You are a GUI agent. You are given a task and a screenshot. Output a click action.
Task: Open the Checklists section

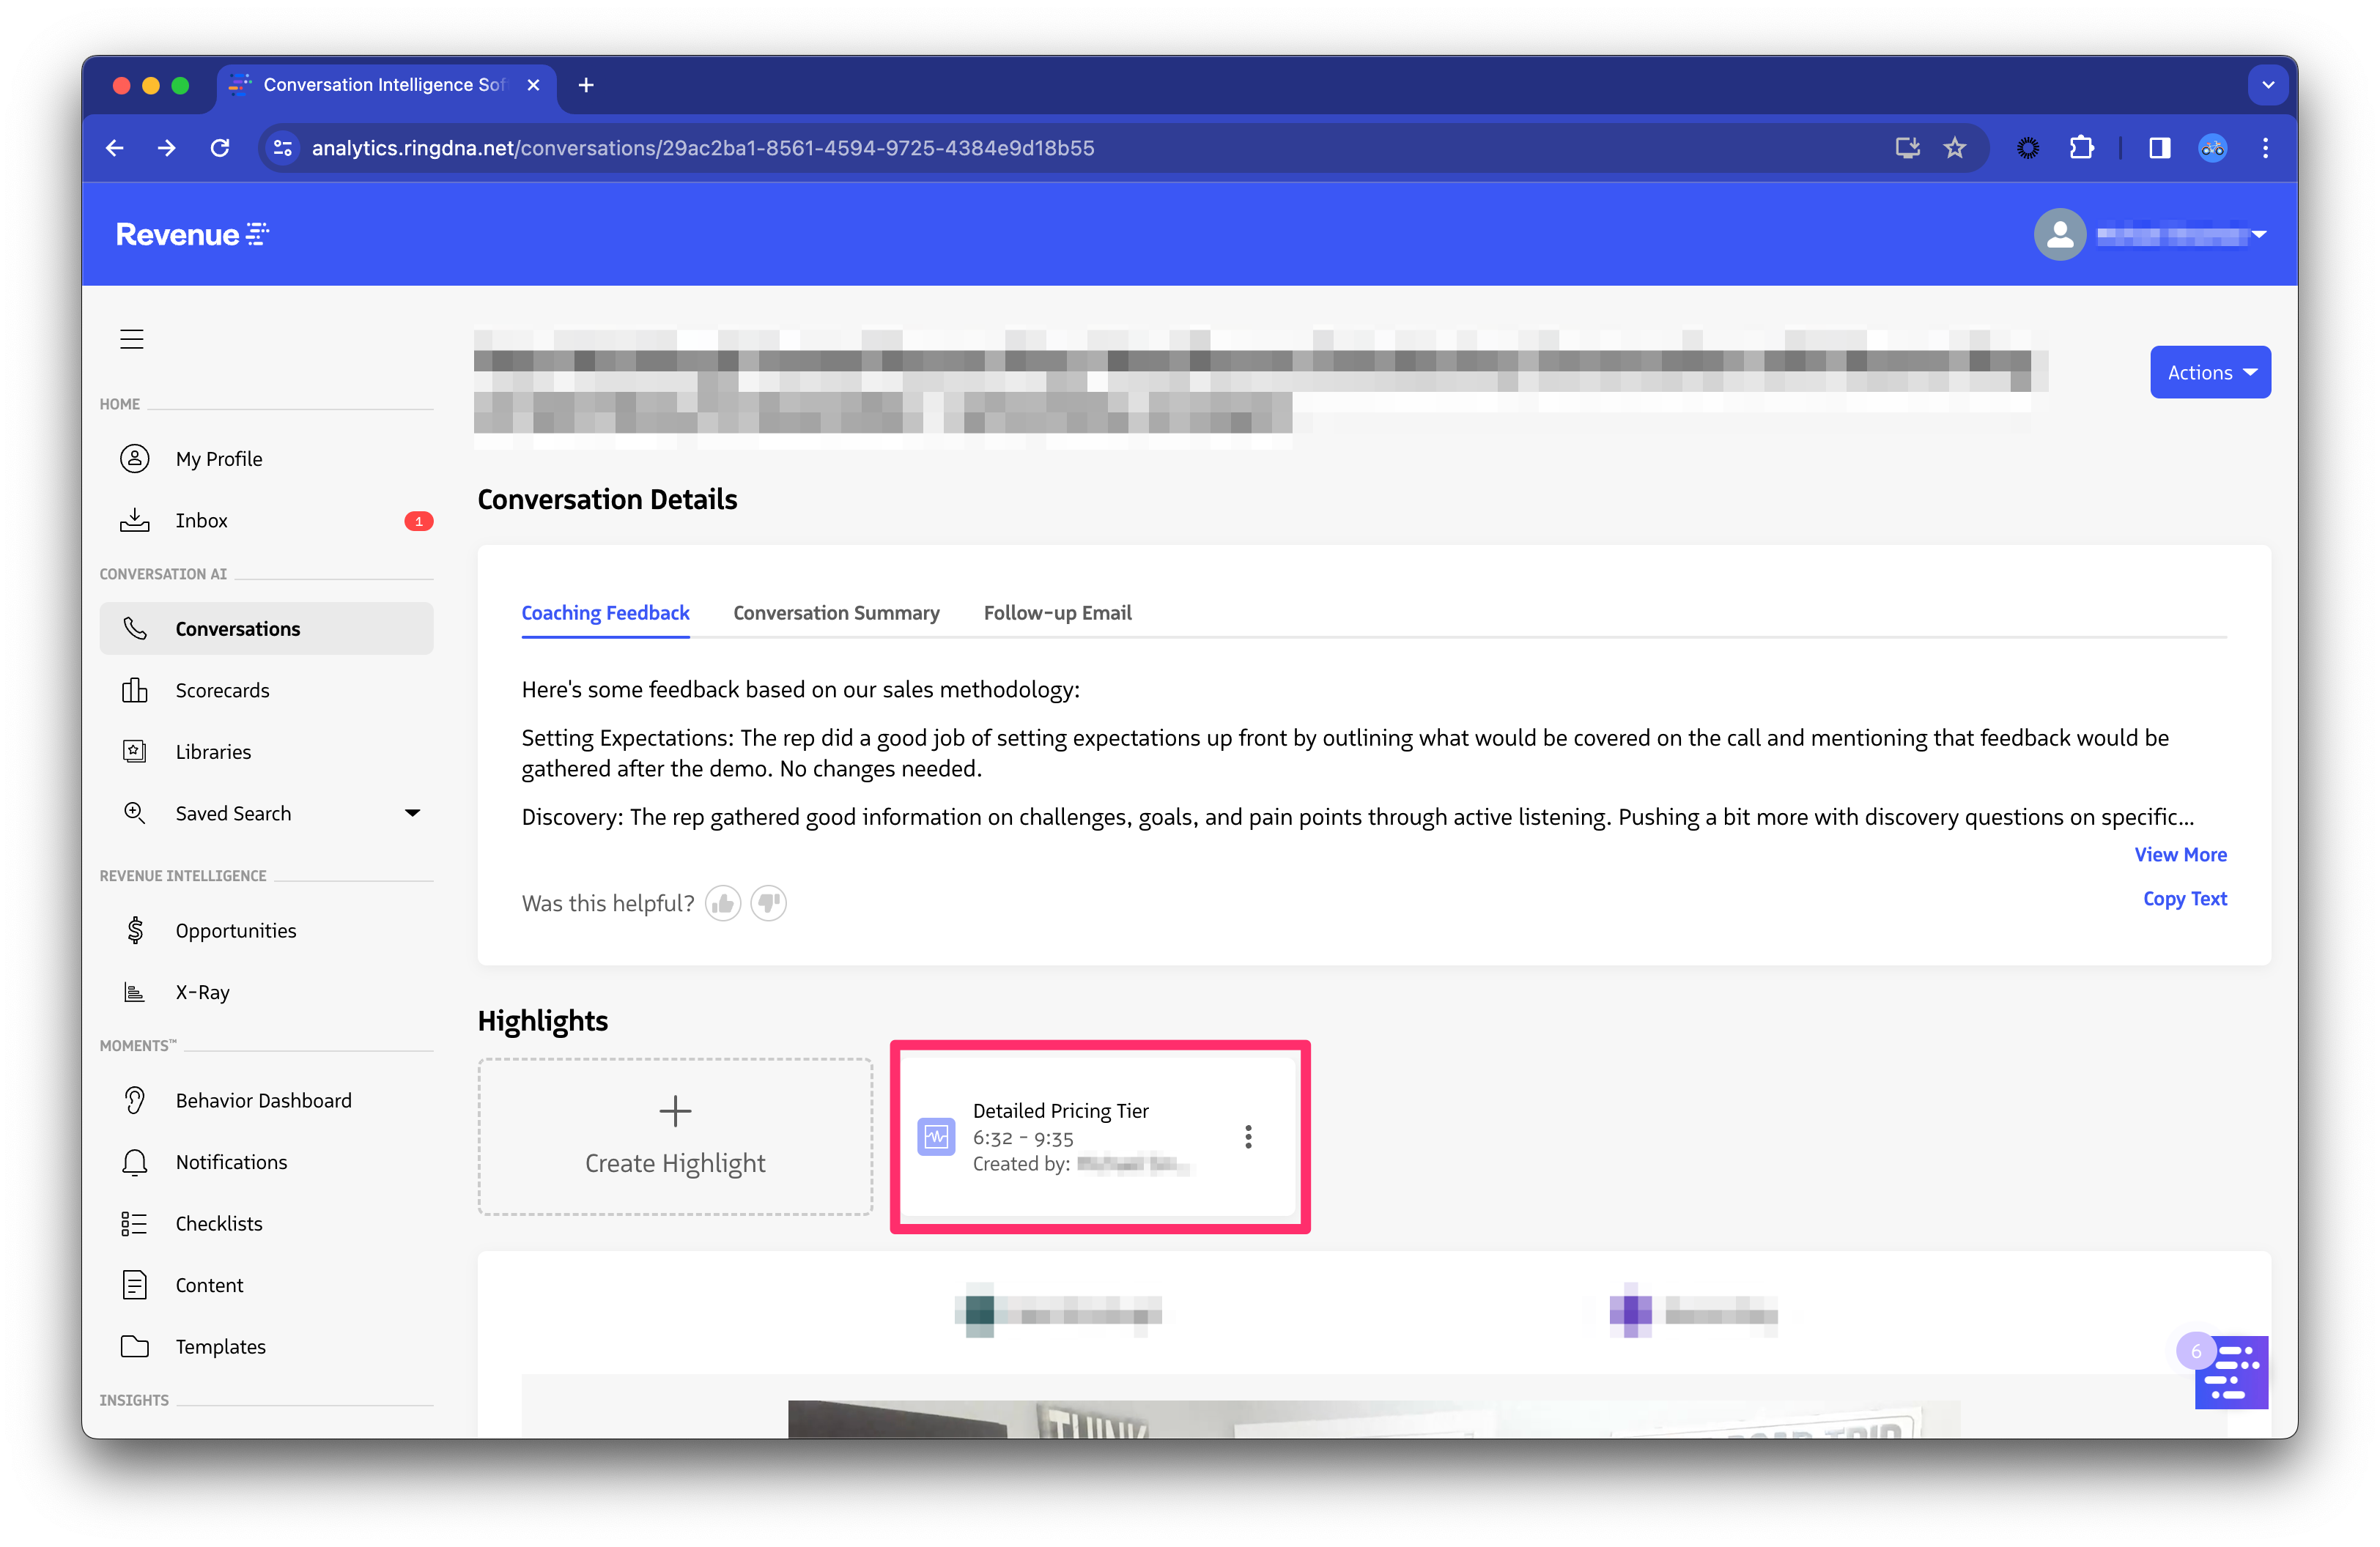[219, 1223]
